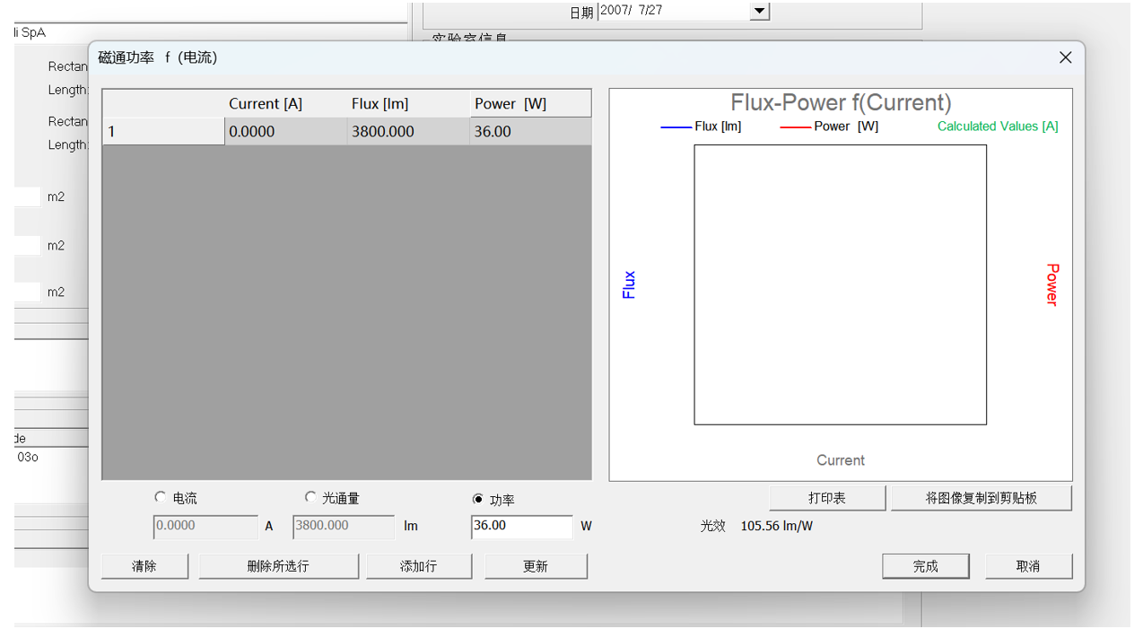Image resolution: width=1134 pixels, height=629 pixels.
Task: Click 添加行 to add a row
Action: click(x=418, y=566)
